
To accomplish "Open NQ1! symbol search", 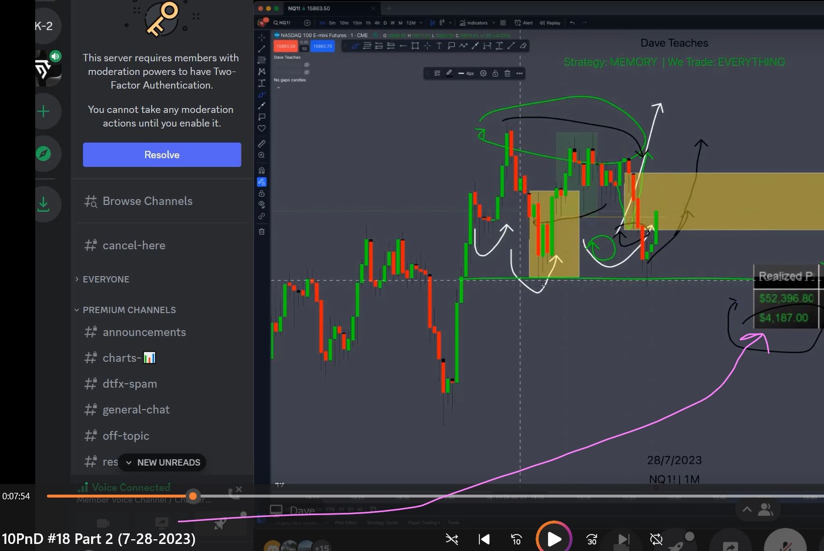I will point(282,23).
